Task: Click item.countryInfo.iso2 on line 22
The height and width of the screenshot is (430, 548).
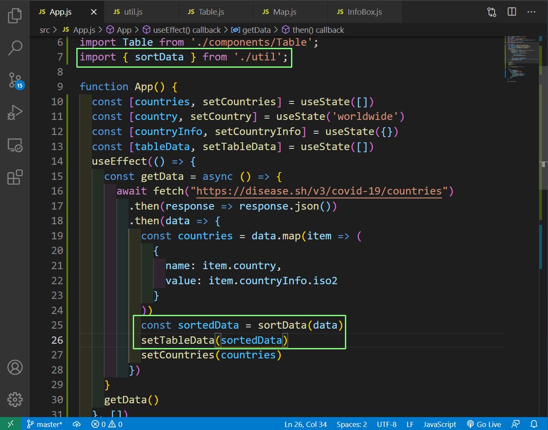Action: pos(273,281)
